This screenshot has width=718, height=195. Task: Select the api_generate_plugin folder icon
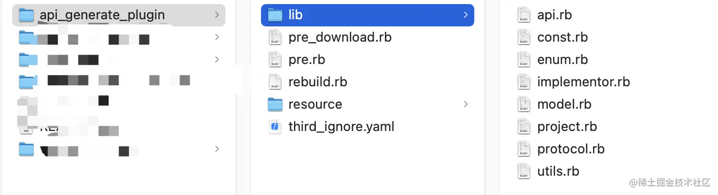pyautogui.click(x=26, y=15)
